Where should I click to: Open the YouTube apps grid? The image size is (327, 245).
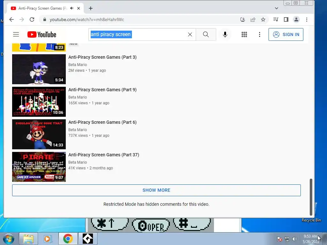[x=244, y=34]
